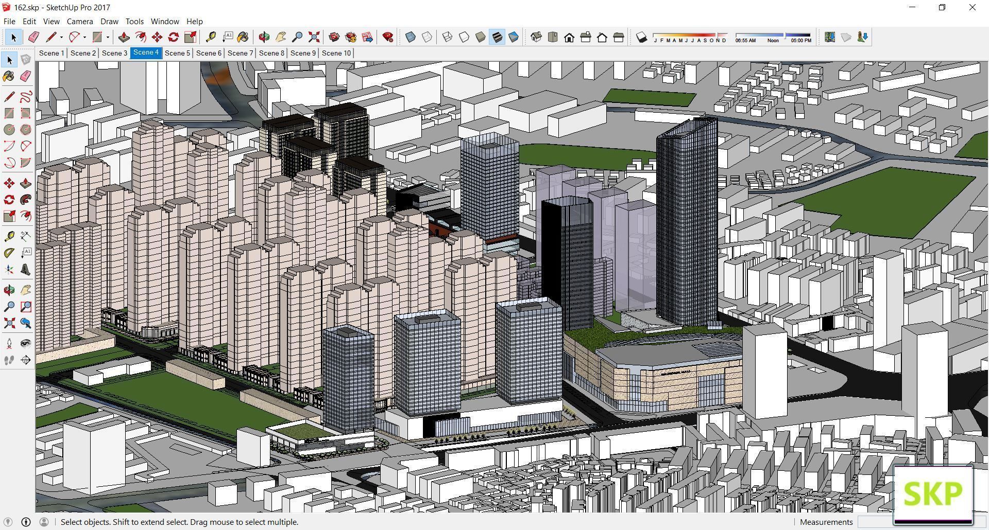
Task: Activate the Walk footprints tool
Action: (9, 360)
